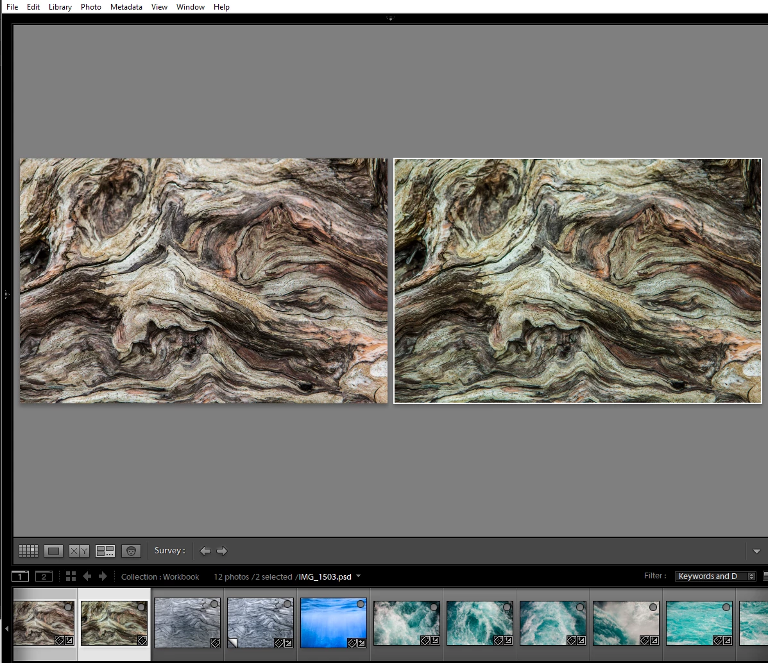Open the Library menu
Viewport: 768px width, 663px height.
pyautogui.click(x=60, y=7)
